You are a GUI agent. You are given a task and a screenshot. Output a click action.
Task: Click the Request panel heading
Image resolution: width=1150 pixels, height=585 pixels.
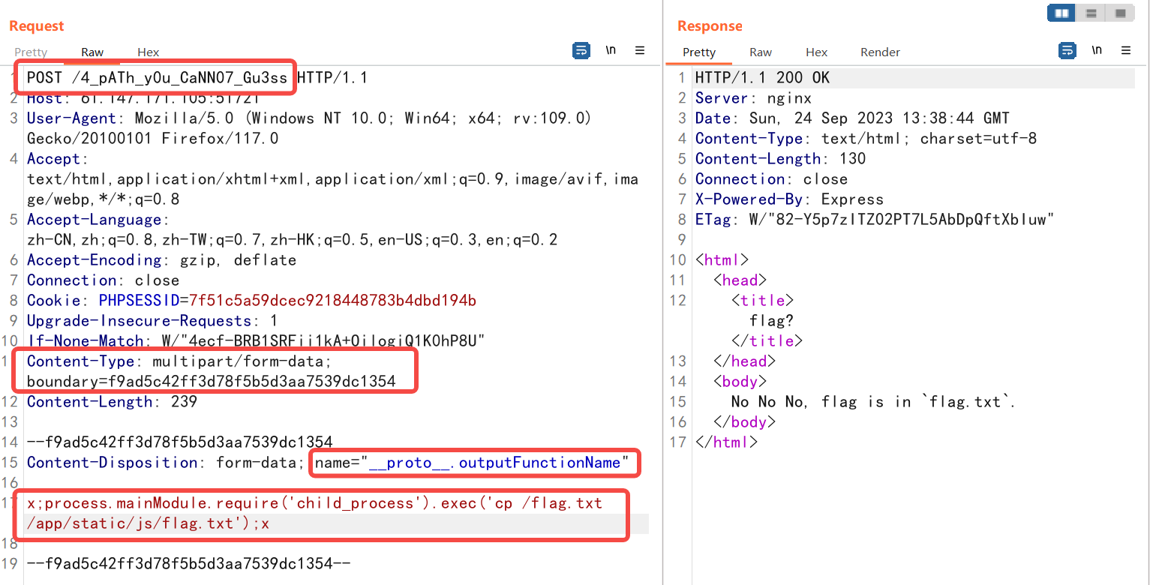tap(37, 26)
